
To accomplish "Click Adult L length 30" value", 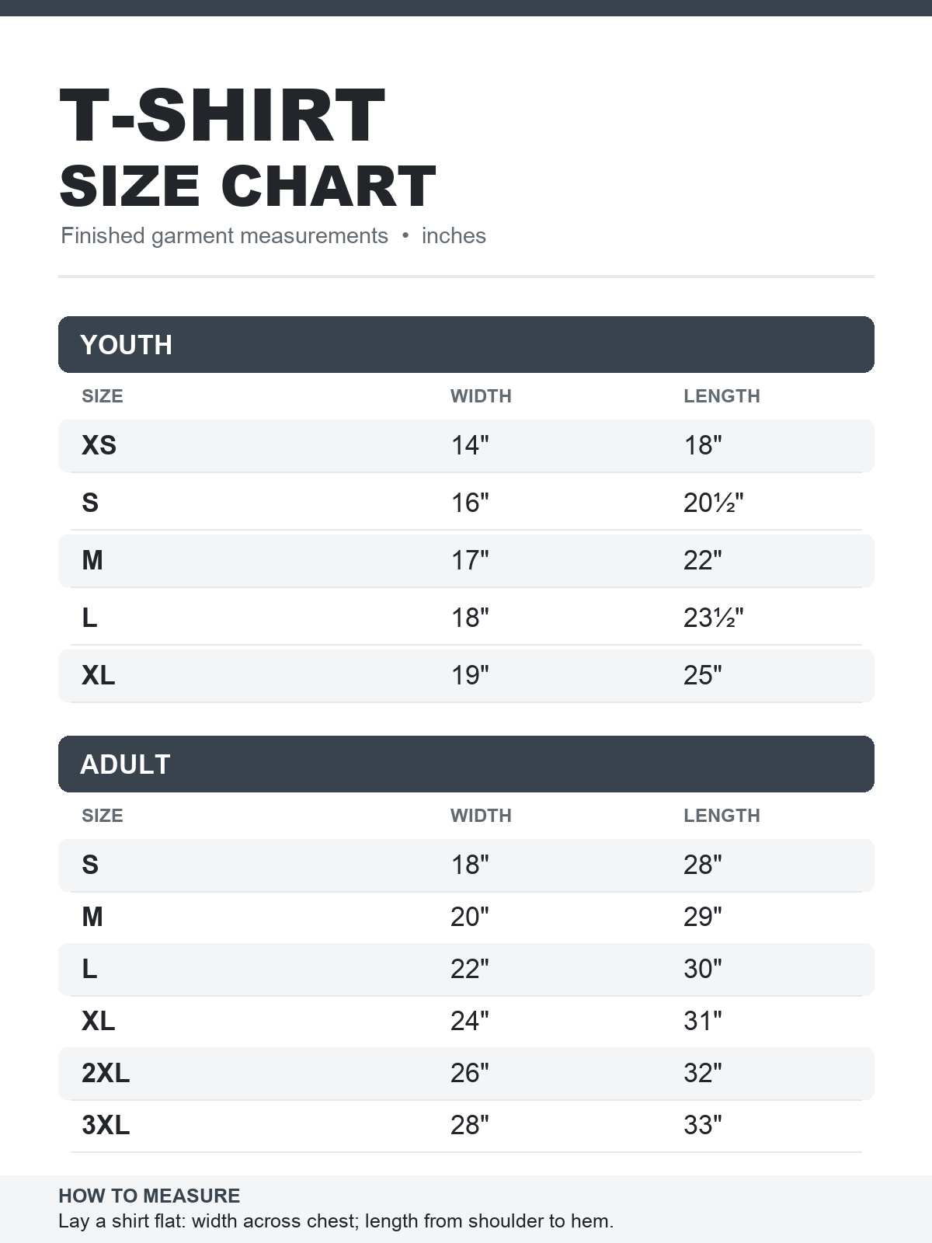I will (x=703, y=969).
